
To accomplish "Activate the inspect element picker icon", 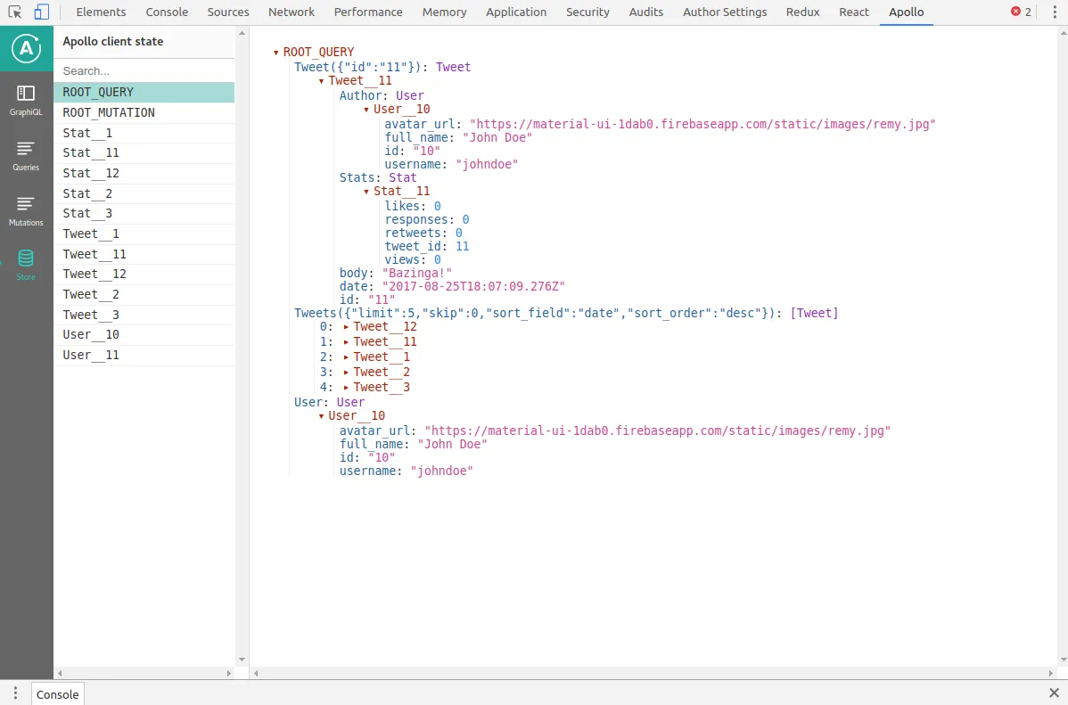I will [15, 12].
